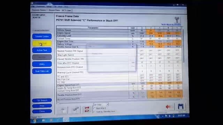Open the Windows Start button
223x125 pixels.
pos(35,120)
